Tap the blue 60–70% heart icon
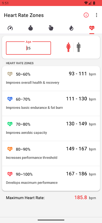 tap(10, 99)
